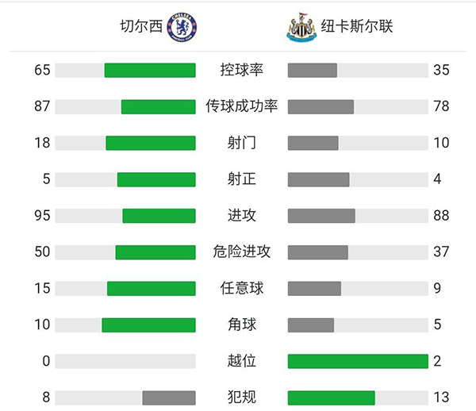Click Chelsea's green corner kick bar
Screen dimensions: 476x411
148,325
